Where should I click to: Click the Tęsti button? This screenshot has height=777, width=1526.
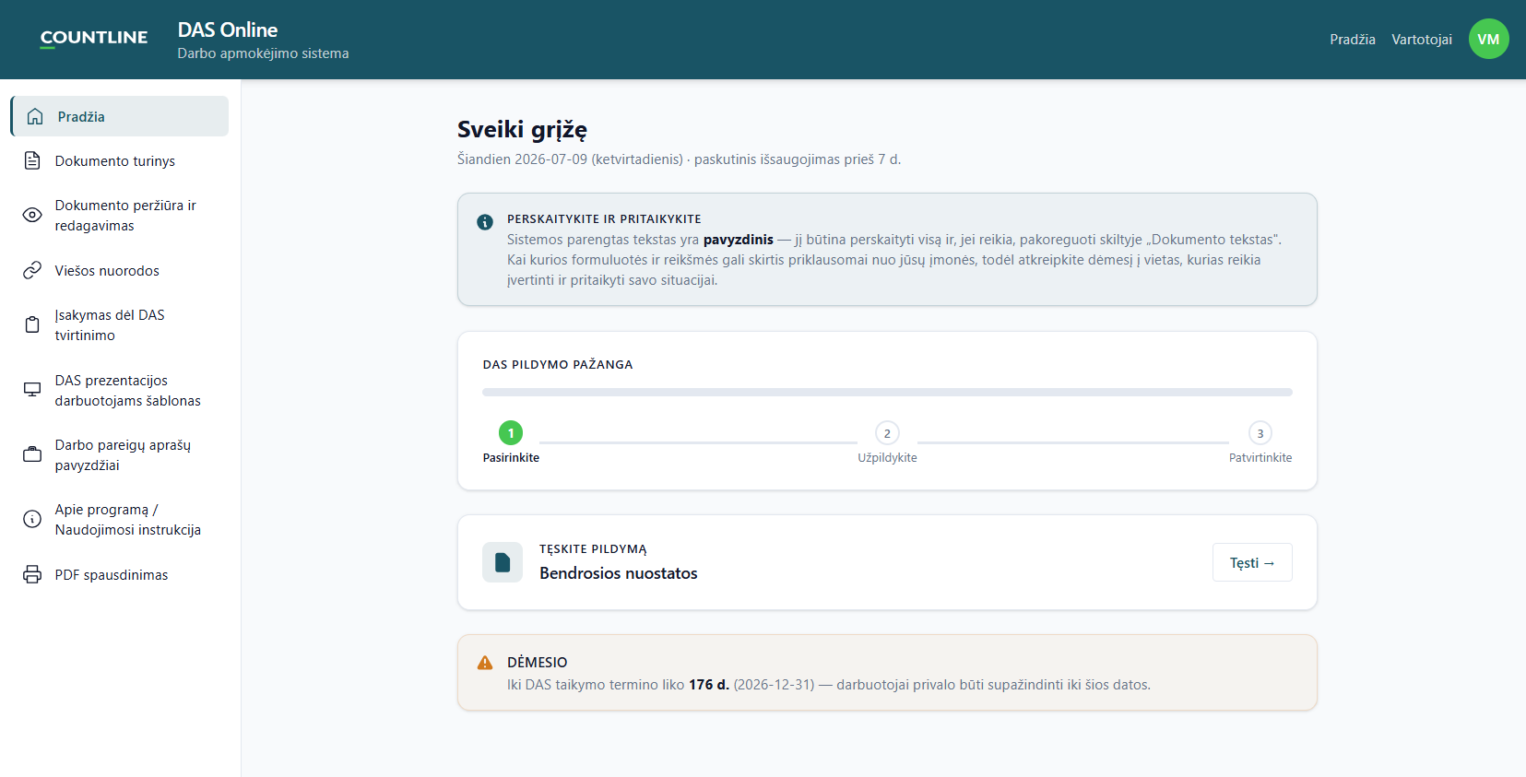pyautogui.click(x=1252, y=562)
